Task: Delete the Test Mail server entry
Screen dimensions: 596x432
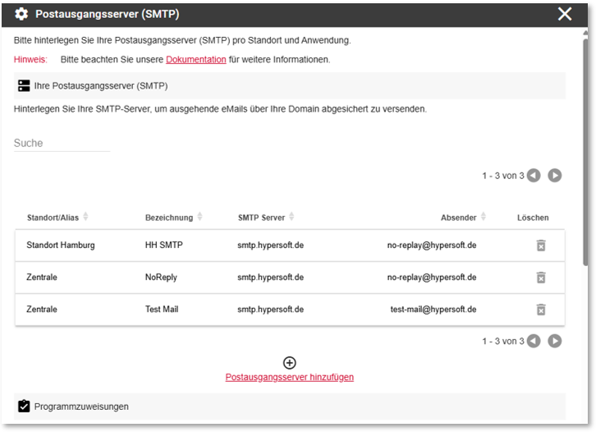Action: [541, 309]
